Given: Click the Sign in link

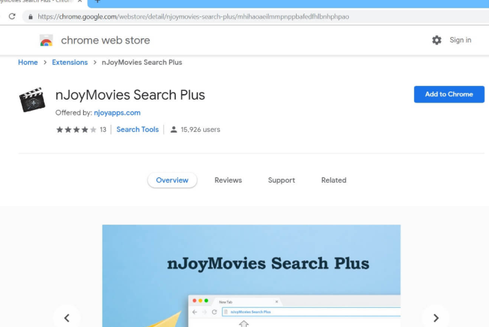Looking at the screenshot, I should coord(460,40).
